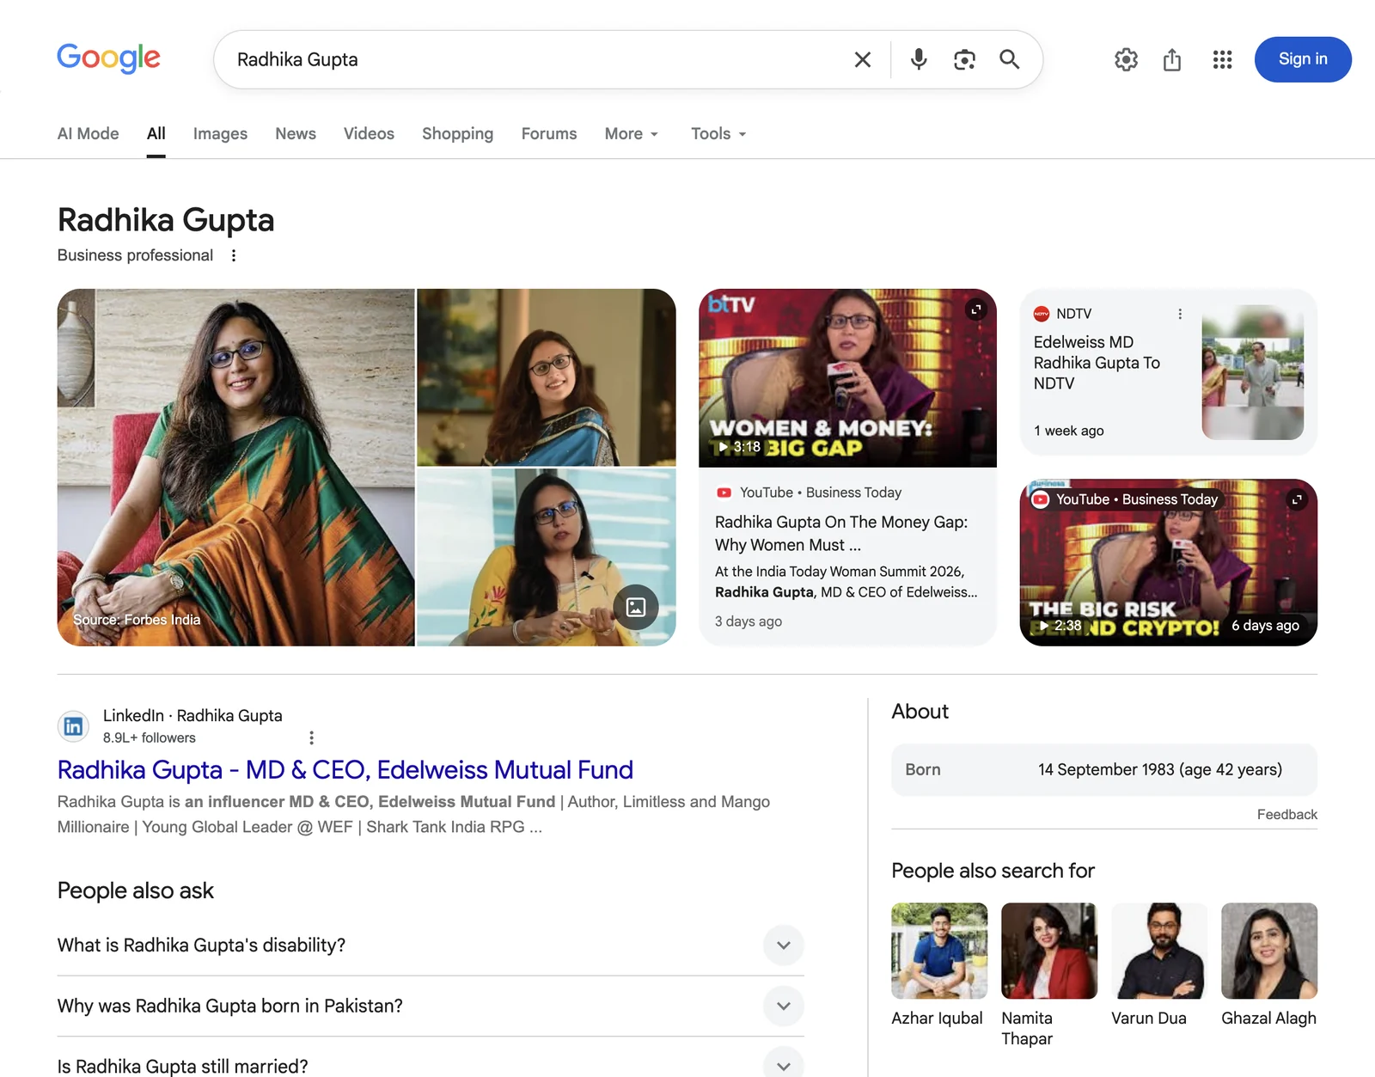Click the NDTV logo icon
The image size is (1375, 1077).
tap(1042, 314)
